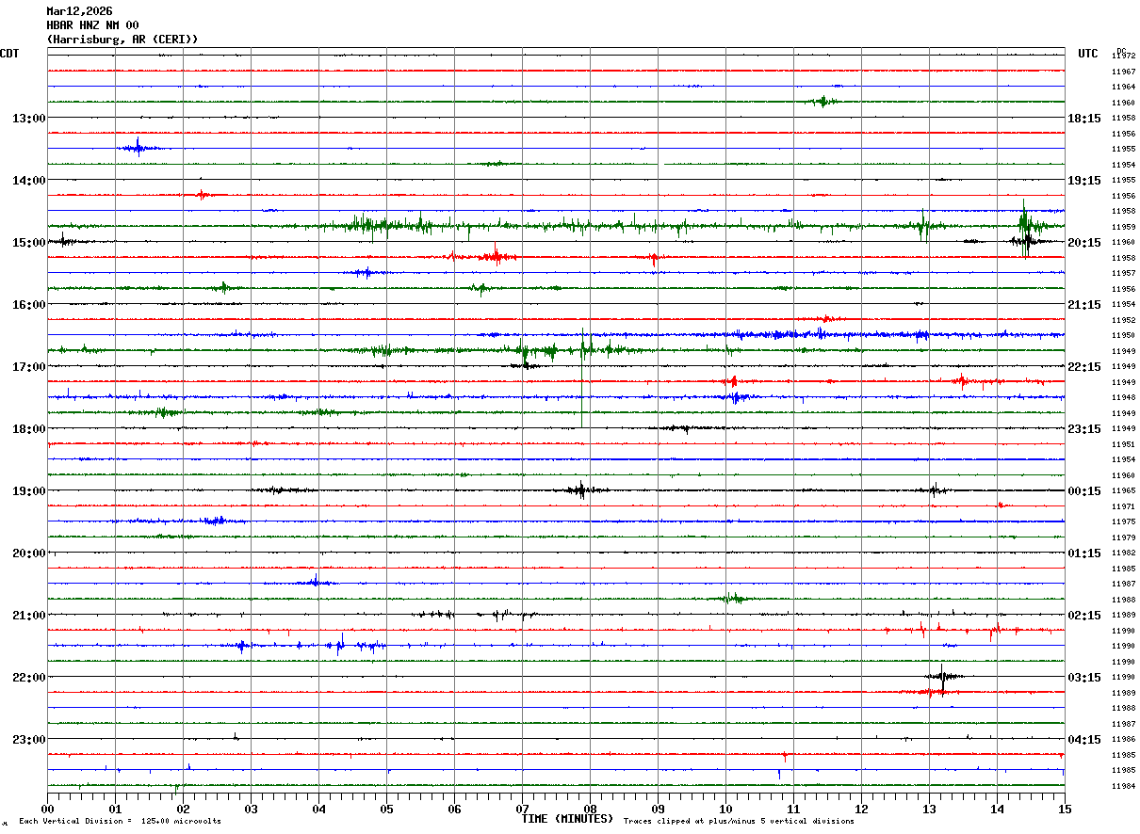Screen dimensions: 1140x834
Task: Click the blue event on the 13:30 trace
Action: click(138, 147)
